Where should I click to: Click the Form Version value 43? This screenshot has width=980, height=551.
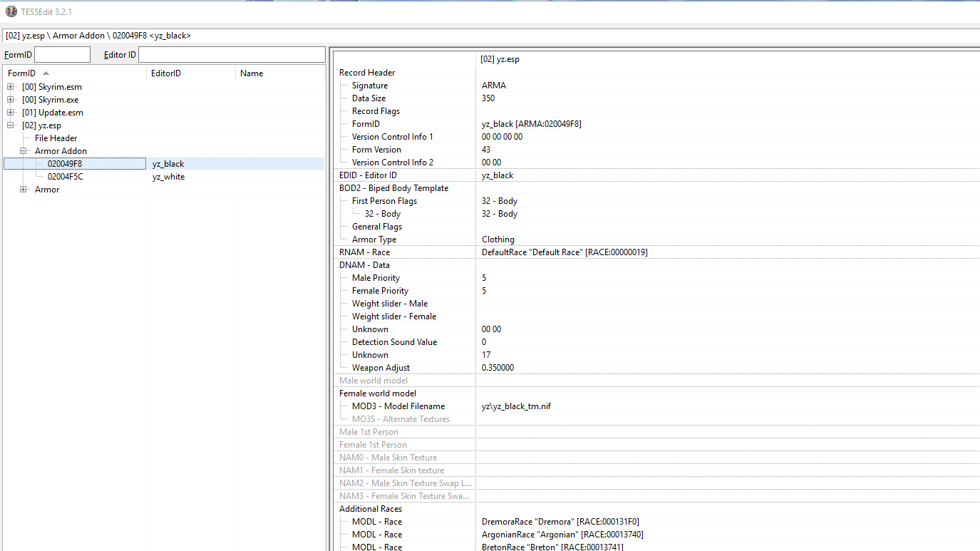coord(486,150)
